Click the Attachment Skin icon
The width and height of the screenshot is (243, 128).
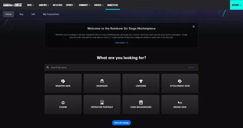(x=180, y=81)
